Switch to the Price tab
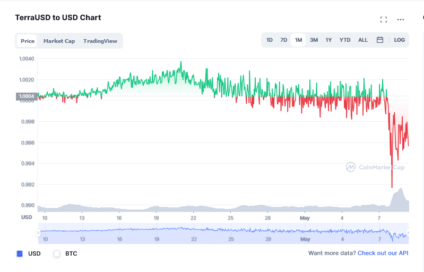This screenshot has height=272, width=424. click(27, 41)
